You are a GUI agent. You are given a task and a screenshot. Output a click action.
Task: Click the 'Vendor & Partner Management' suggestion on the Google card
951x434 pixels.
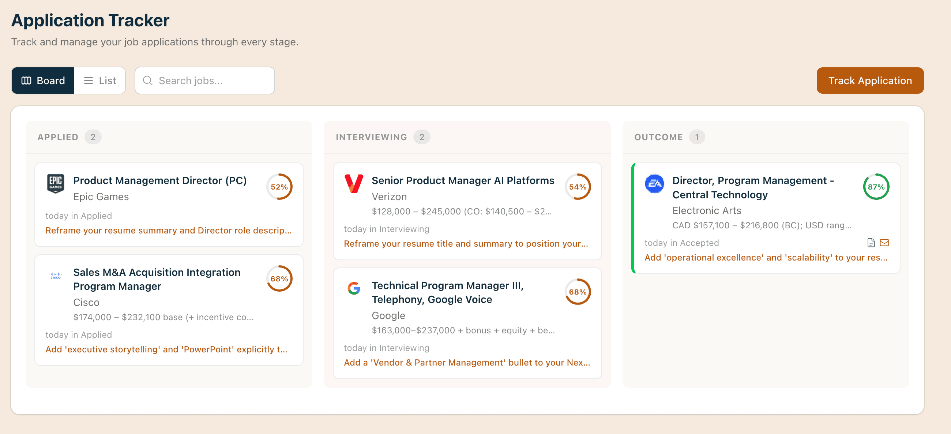[467, 362]
